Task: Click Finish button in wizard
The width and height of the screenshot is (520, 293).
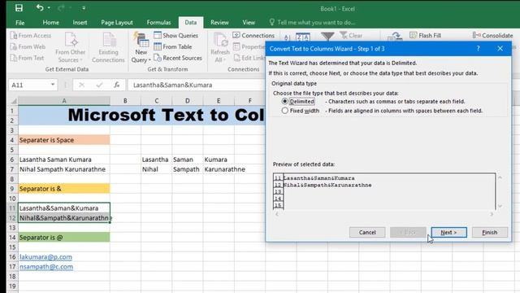Action: pyautogui.click(x=489, y=232)
